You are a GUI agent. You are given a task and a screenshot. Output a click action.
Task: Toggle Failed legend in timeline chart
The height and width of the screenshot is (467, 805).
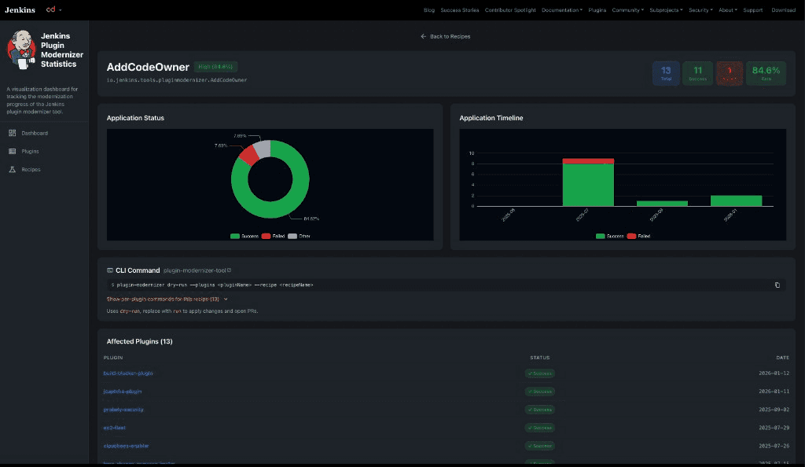coord(638,236)
